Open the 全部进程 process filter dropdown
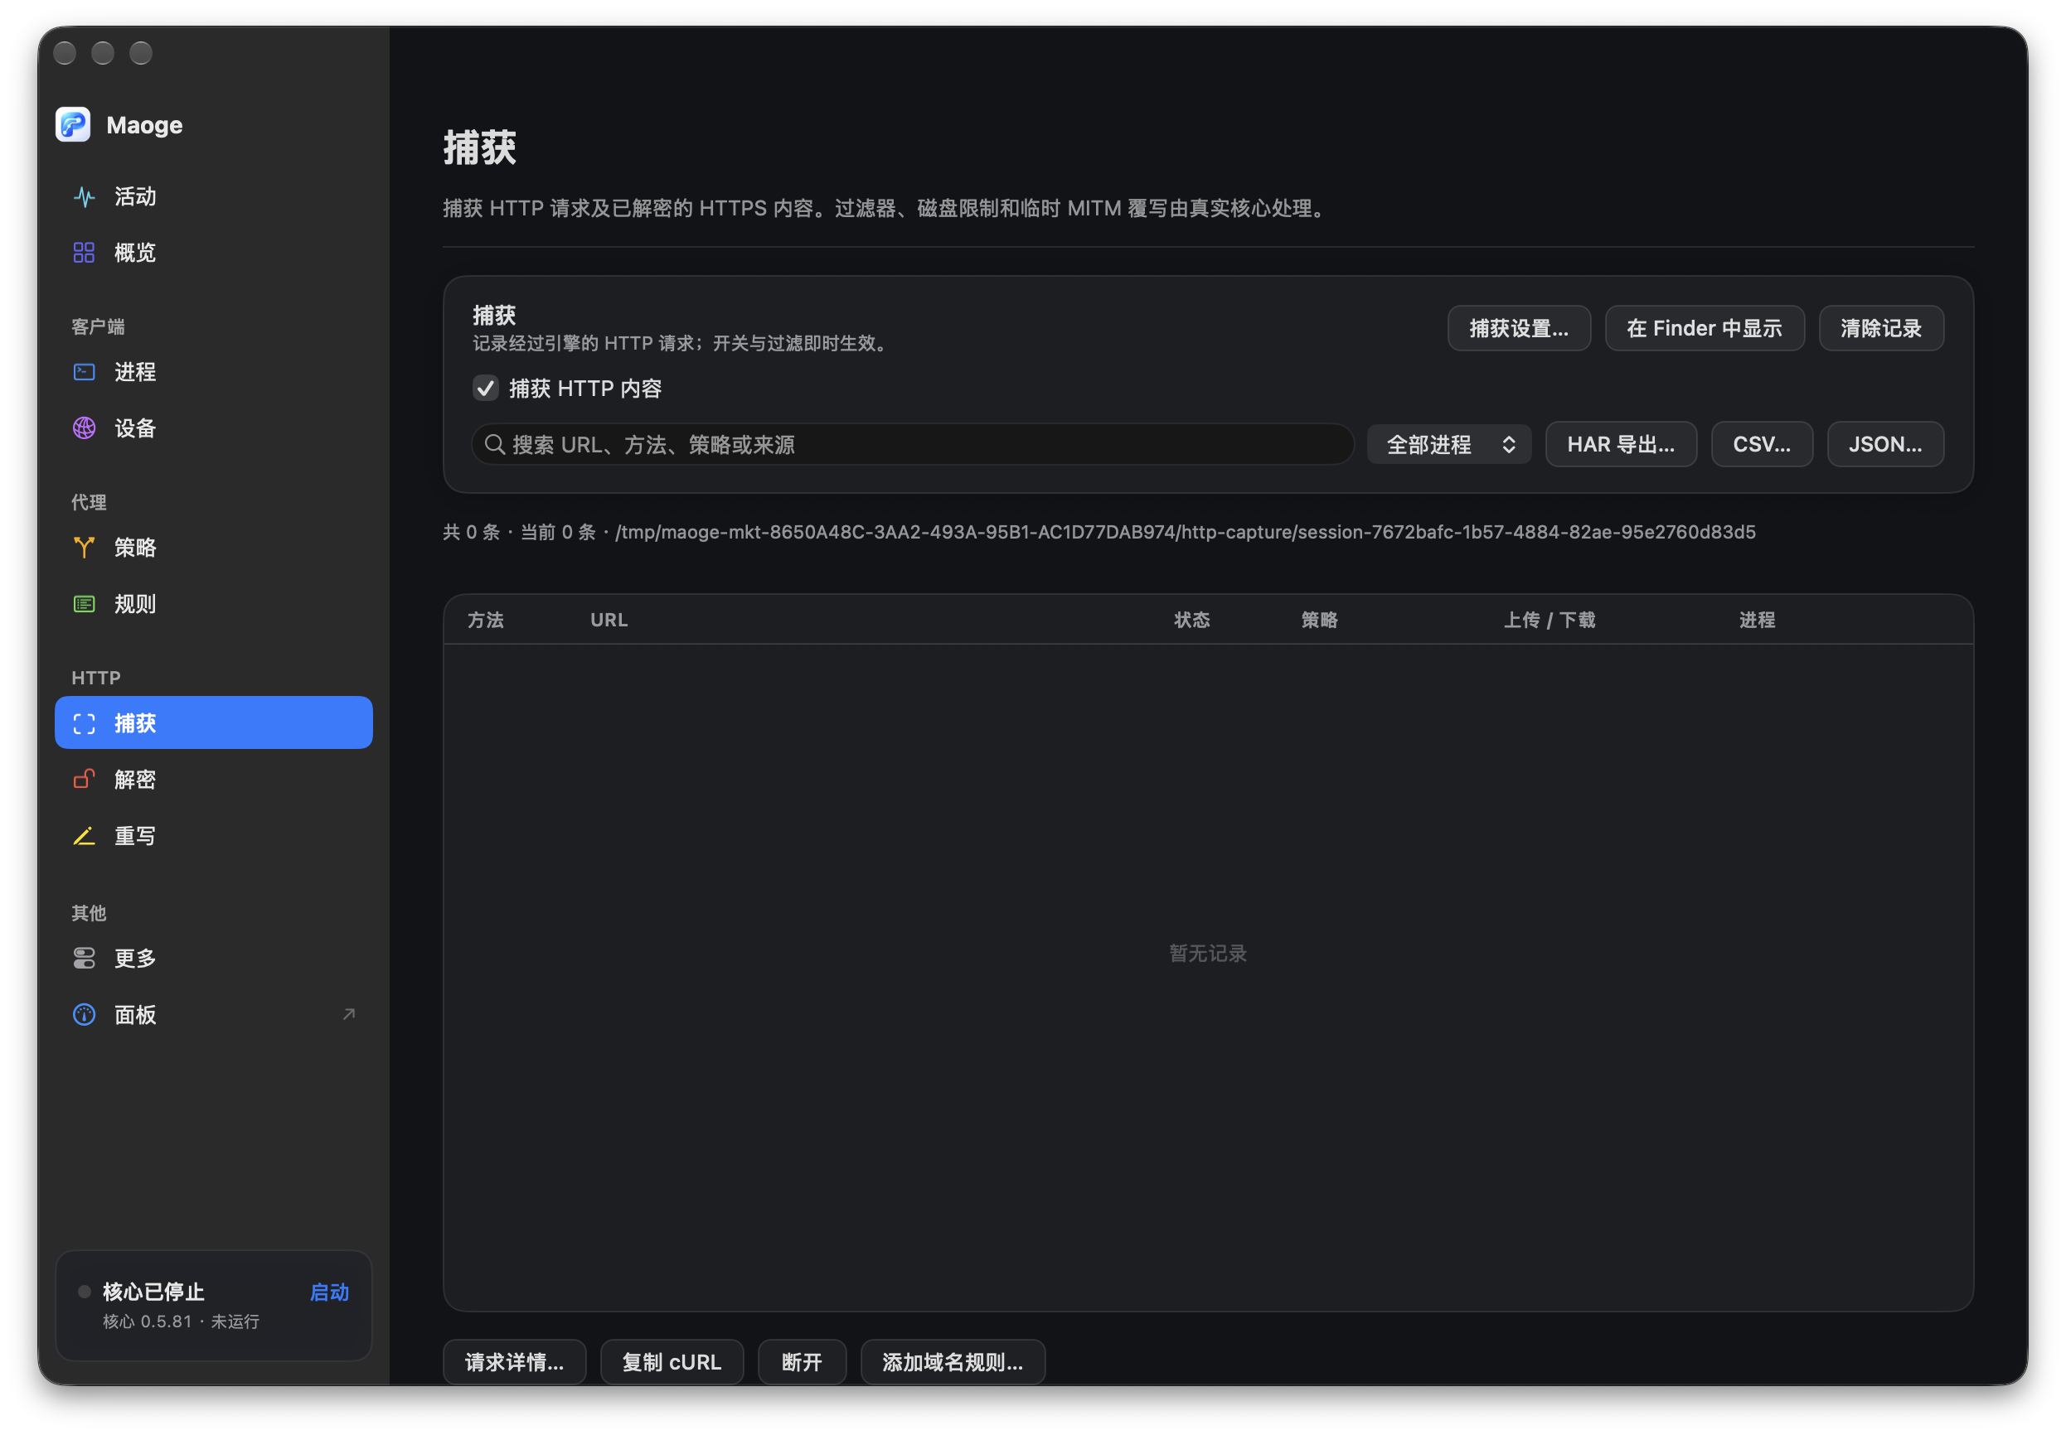This screenshot has height=1435, width=2066. click(x=1448, y=444)
